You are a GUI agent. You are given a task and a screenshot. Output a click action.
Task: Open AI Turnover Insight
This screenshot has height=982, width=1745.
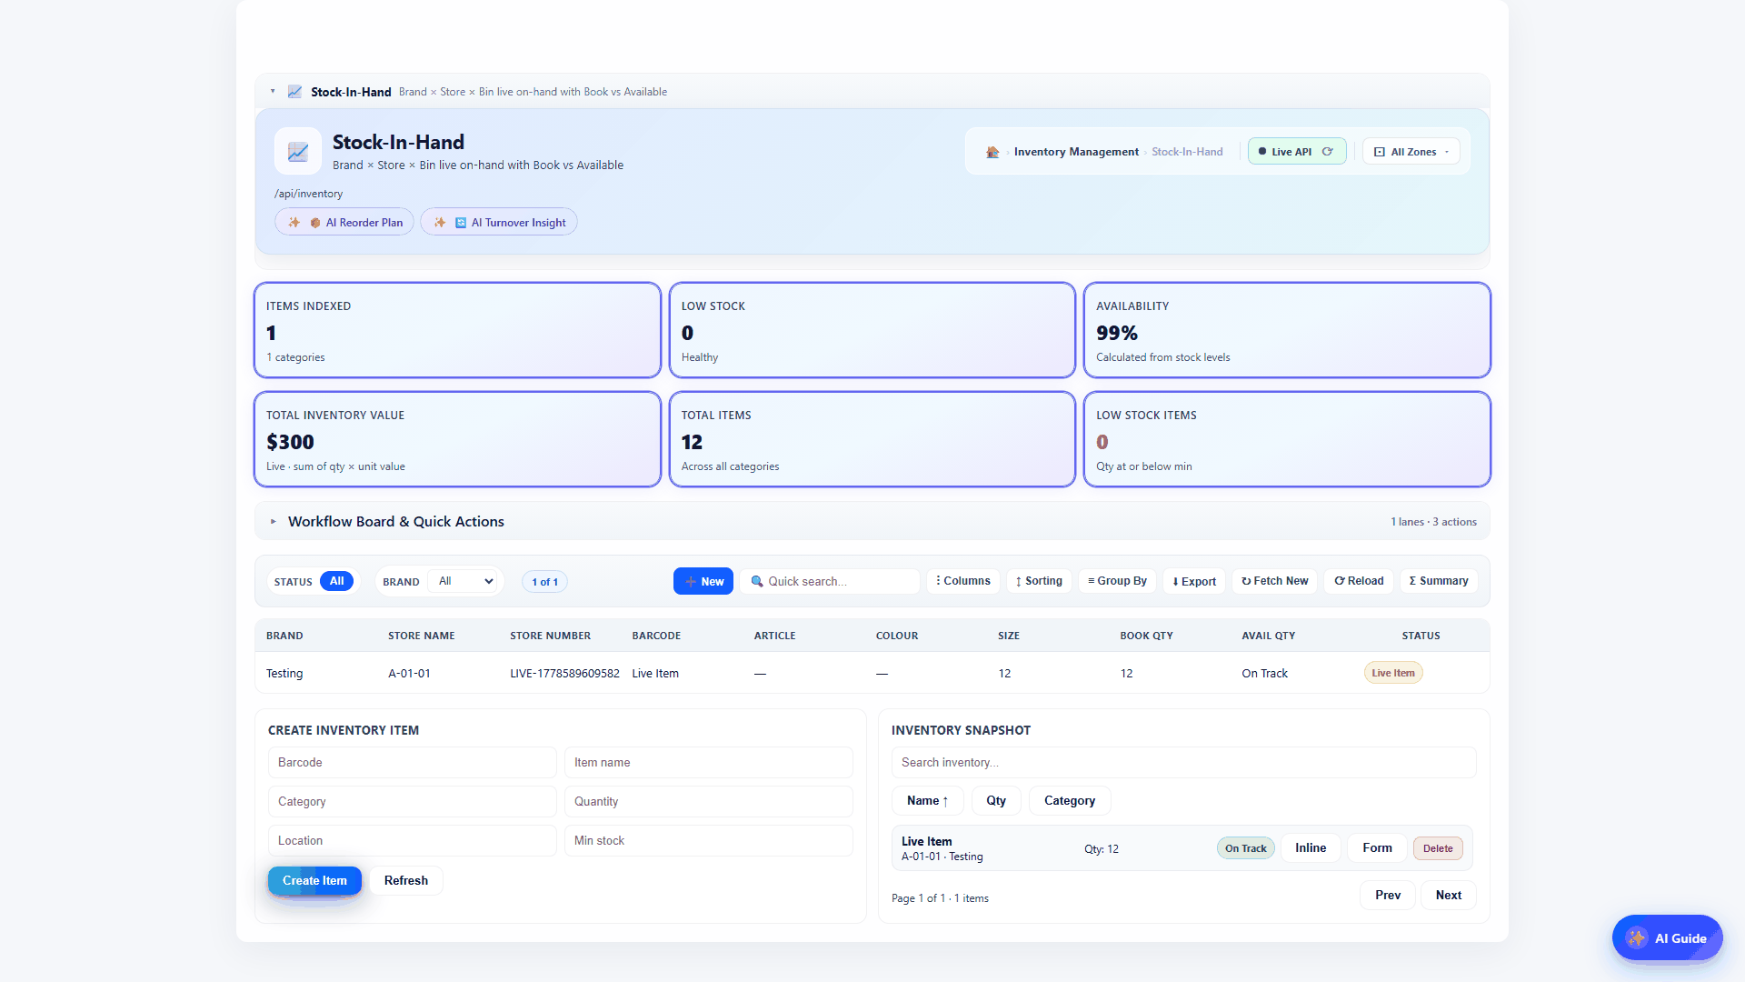pyautogui.click(x=499, y=223)
